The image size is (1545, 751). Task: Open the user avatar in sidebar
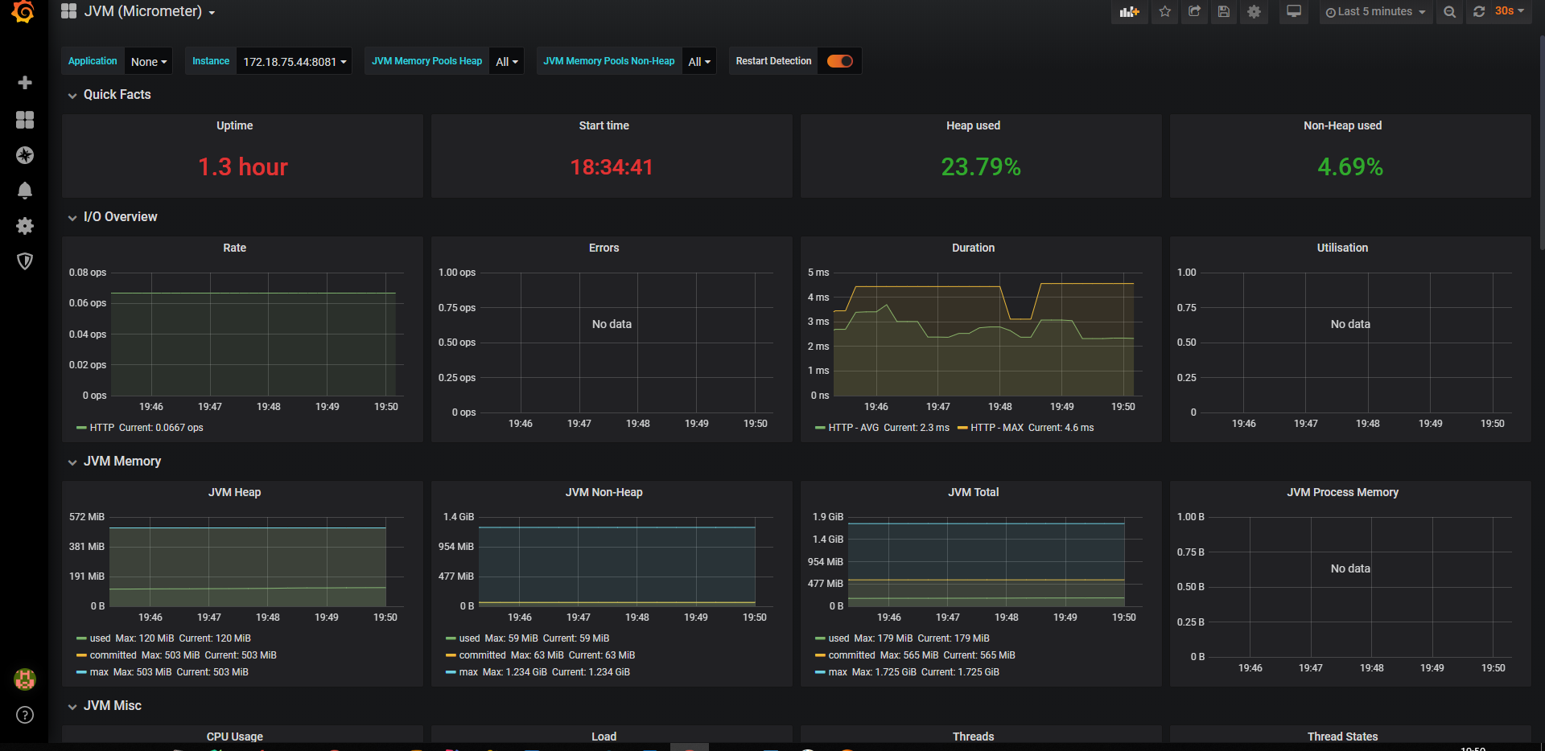(25, 679)
